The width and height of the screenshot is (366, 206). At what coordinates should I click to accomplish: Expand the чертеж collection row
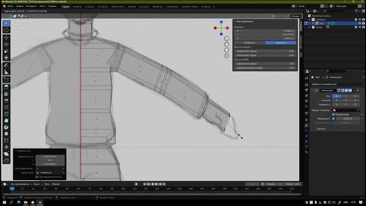point(309,27)
